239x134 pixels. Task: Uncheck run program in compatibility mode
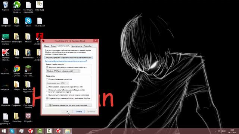pyautogui.click(x=47, y=67)
